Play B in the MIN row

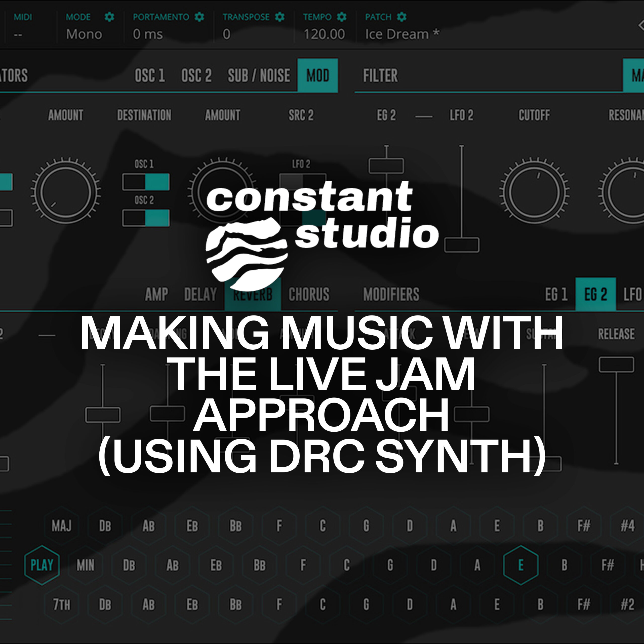click(564, 565)
